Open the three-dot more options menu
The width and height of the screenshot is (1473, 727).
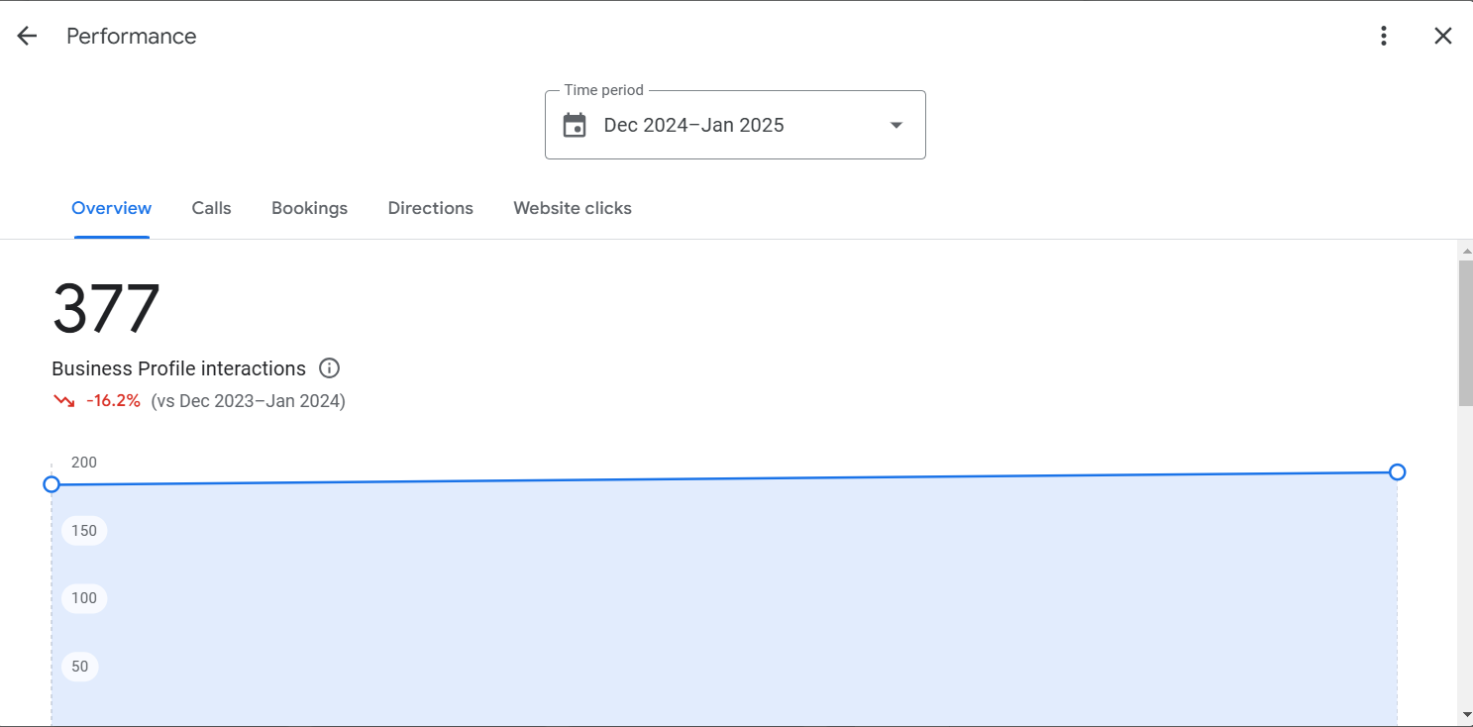(1384, 37)
